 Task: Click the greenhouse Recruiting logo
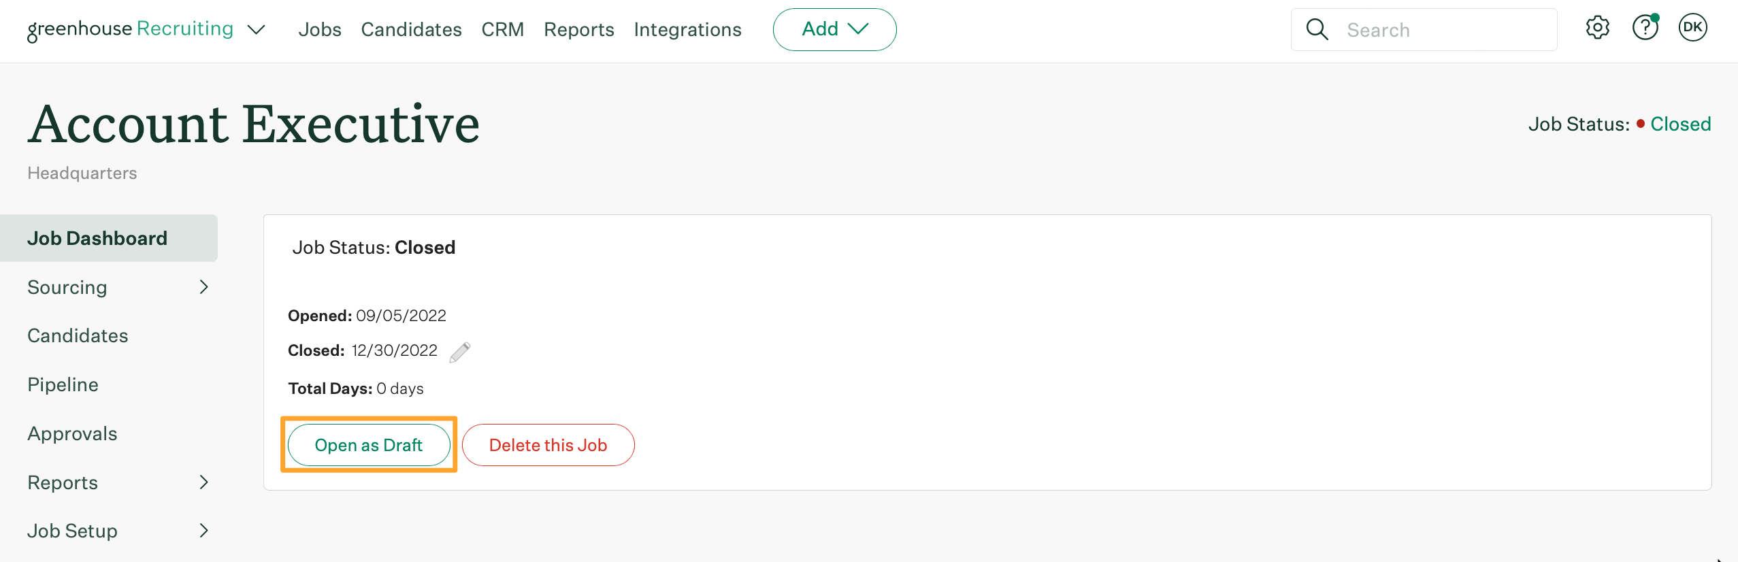pyautogui.click(x=129, y=29)
